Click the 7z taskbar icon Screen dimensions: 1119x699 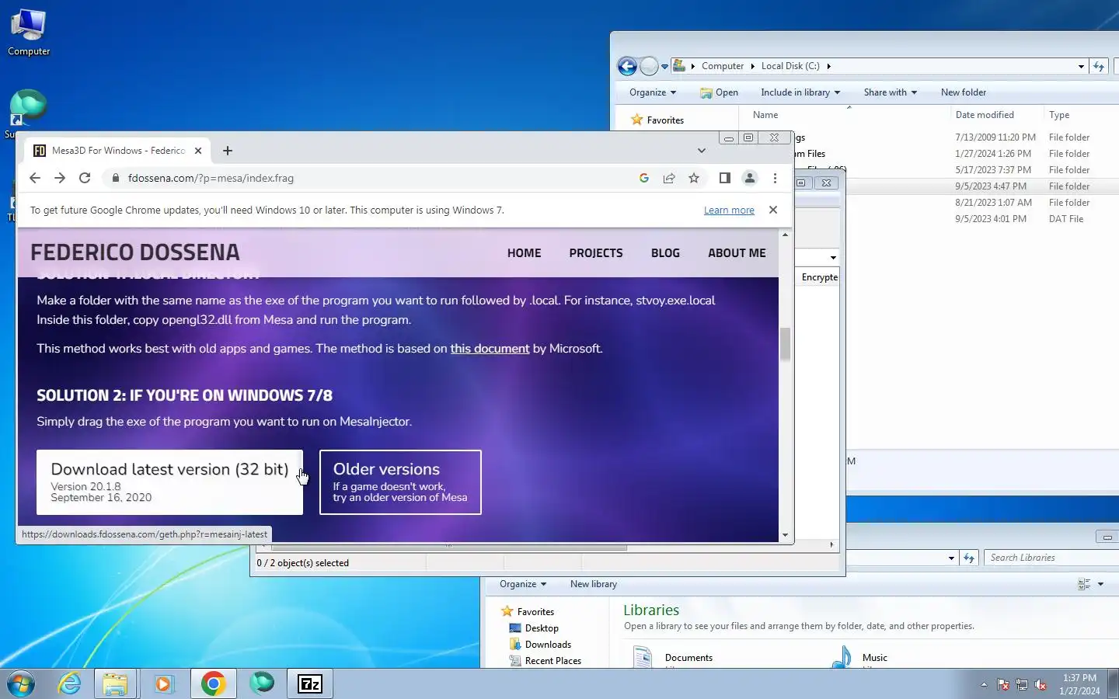point(310,683)
